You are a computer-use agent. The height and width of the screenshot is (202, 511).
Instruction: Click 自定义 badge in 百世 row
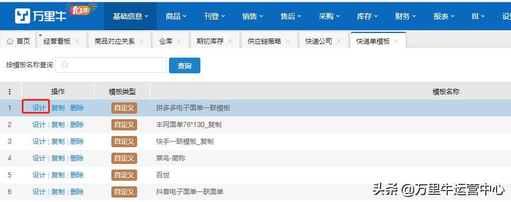[x=124, y=175]
